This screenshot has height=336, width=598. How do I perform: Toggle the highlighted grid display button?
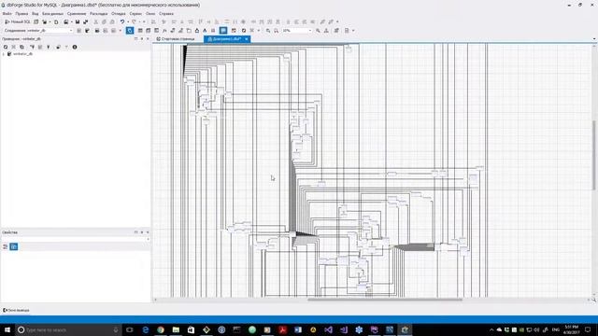223,31
